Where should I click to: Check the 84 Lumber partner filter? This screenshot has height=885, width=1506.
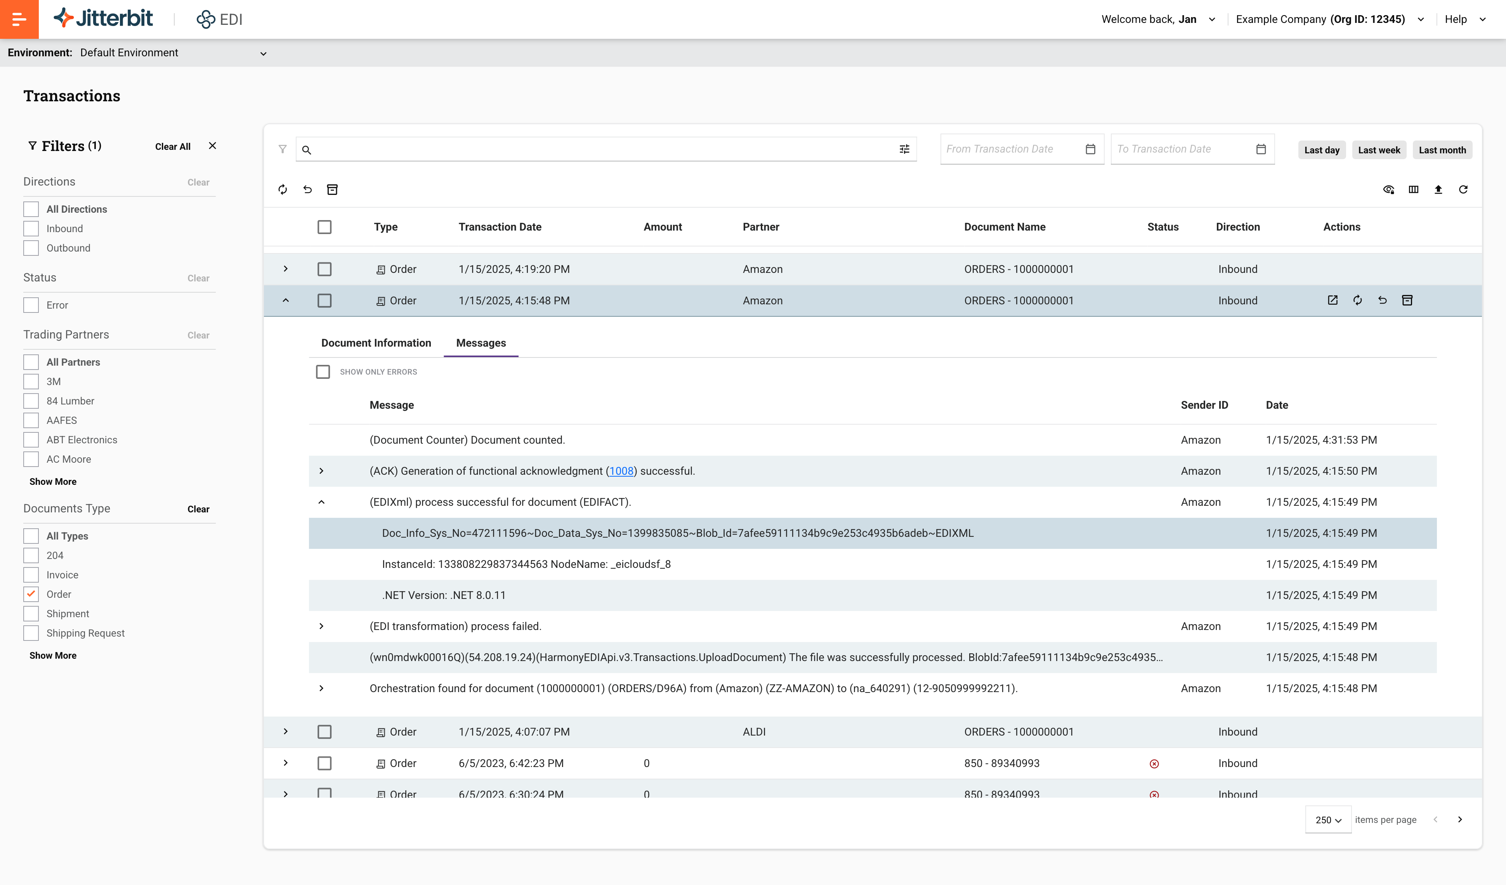coord(31,401)
